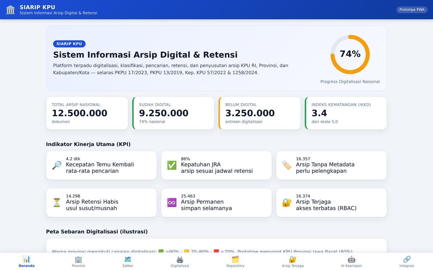Switch to the Provinsi tab label
433x271 pixels.
pyautogui.click(x=78, y=266)
